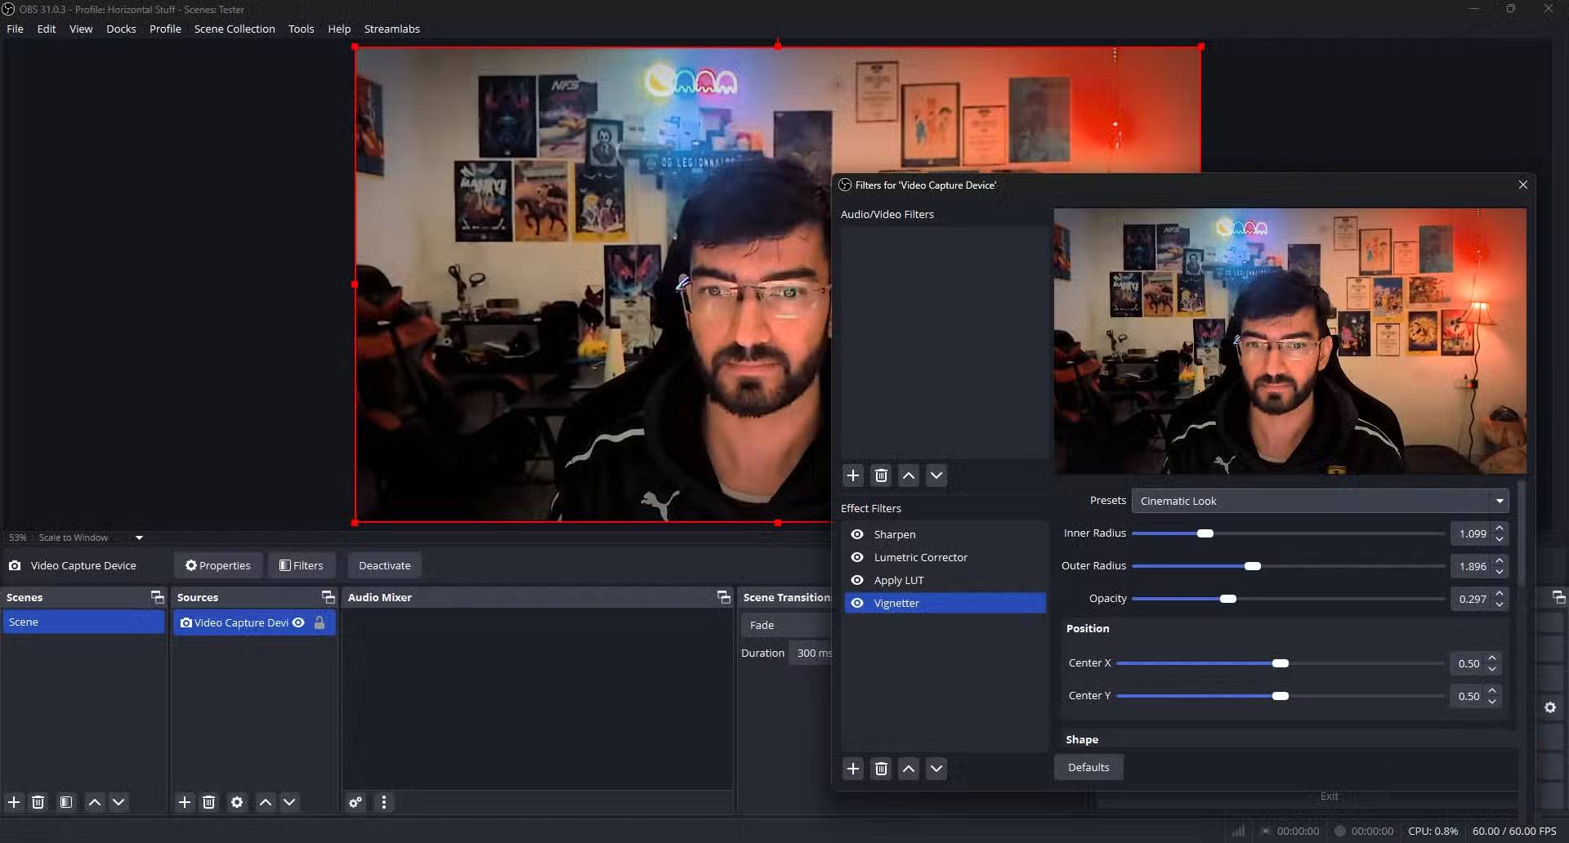
Task: Open source properties gear in Sources dock
Action: click(237, 802)
